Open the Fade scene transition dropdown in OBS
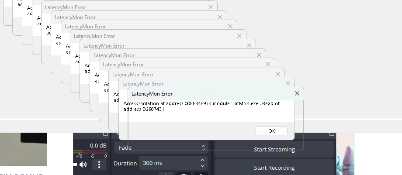Screen dimensions: 402x175 [x=161, y=148]
